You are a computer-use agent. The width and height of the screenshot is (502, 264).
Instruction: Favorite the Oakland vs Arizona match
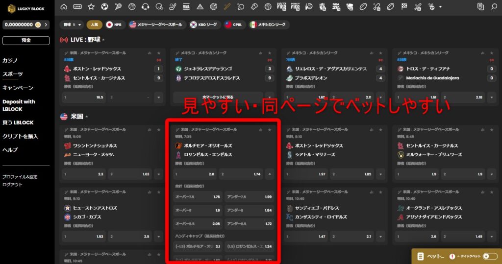coord(492,192)
